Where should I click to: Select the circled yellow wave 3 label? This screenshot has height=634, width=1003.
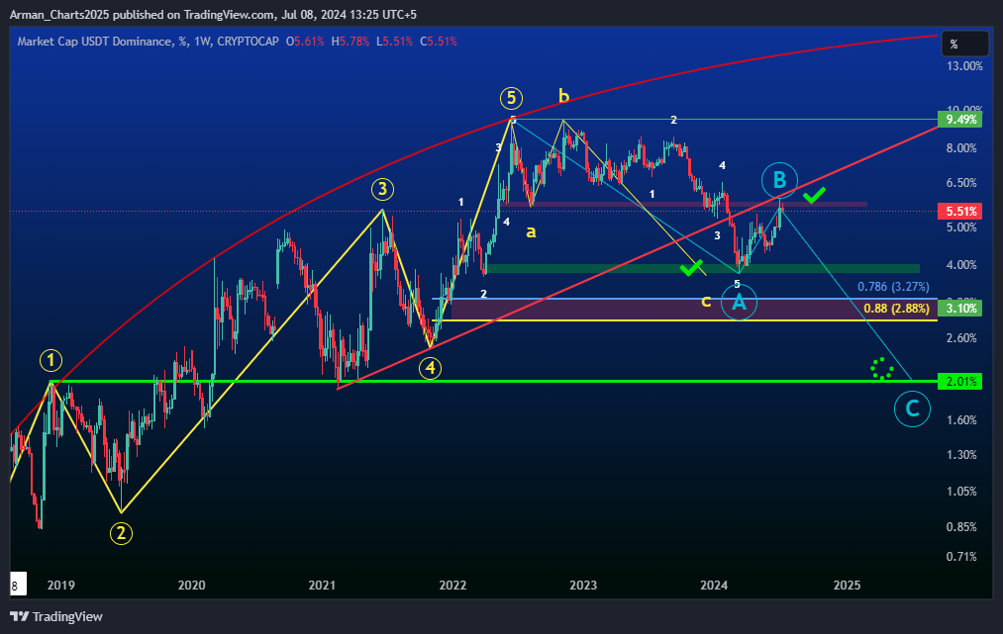[x=382, y=189]
